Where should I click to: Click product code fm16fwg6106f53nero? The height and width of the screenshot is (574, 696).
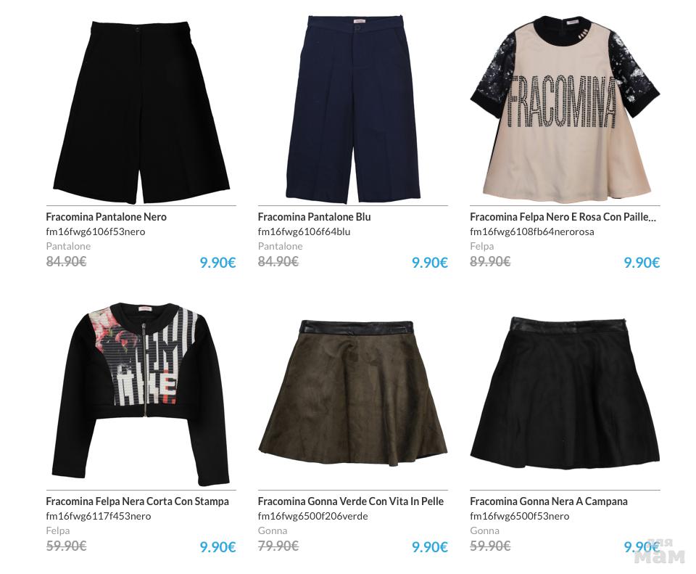click(x=96, y=231)
